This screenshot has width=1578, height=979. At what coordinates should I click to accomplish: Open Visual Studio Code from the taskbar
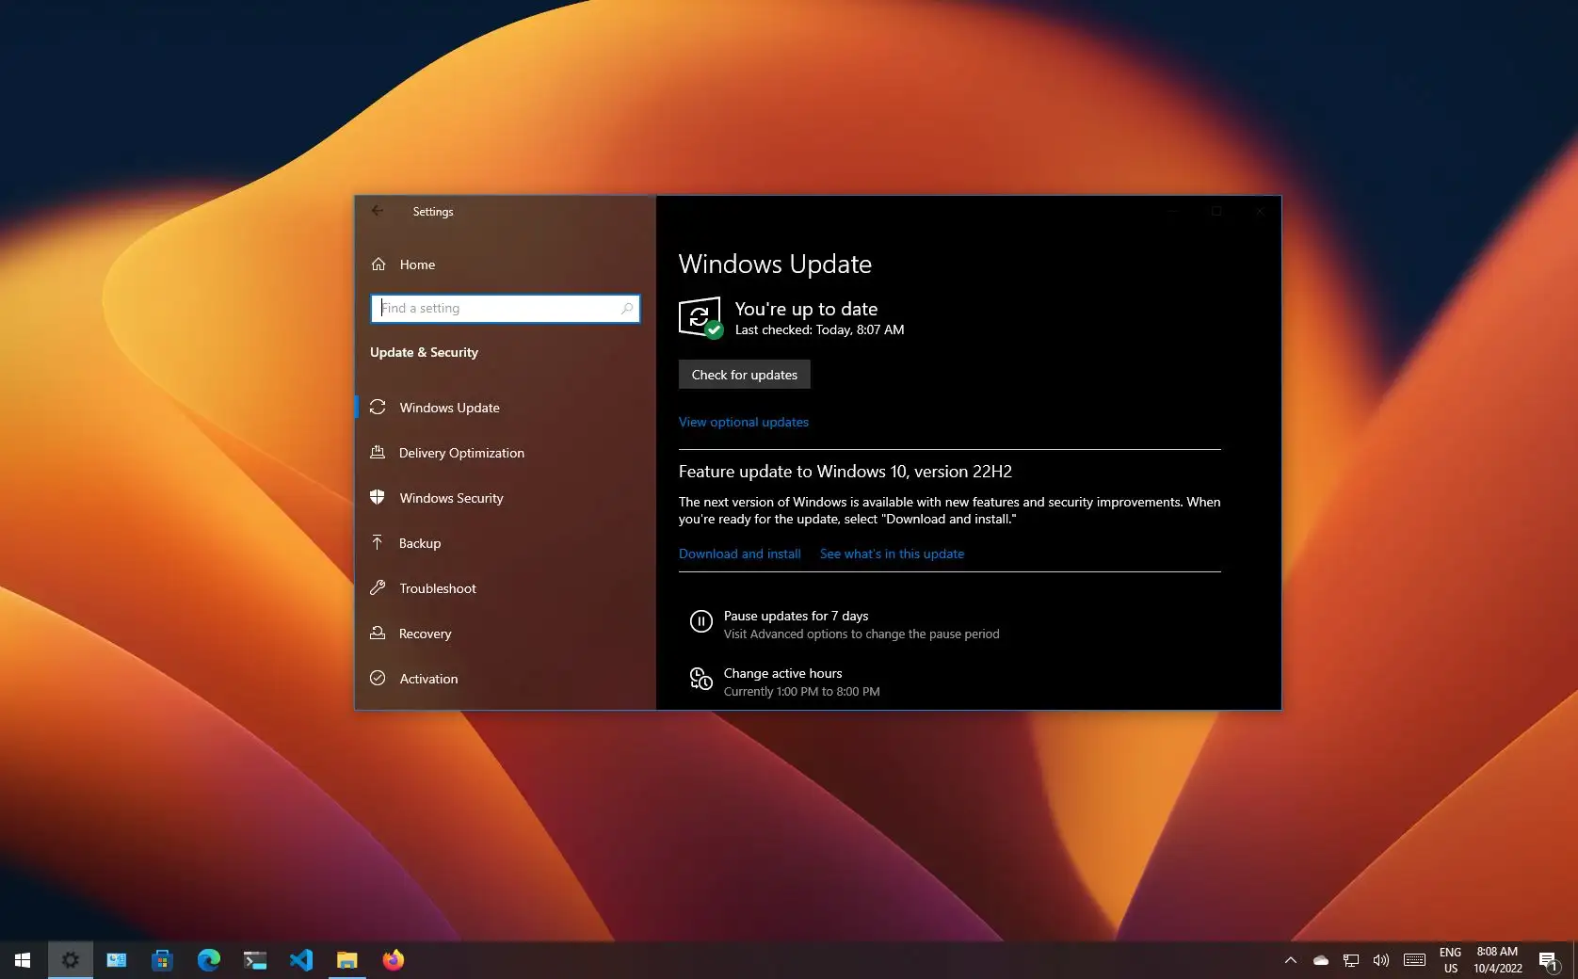coord(300,959)
